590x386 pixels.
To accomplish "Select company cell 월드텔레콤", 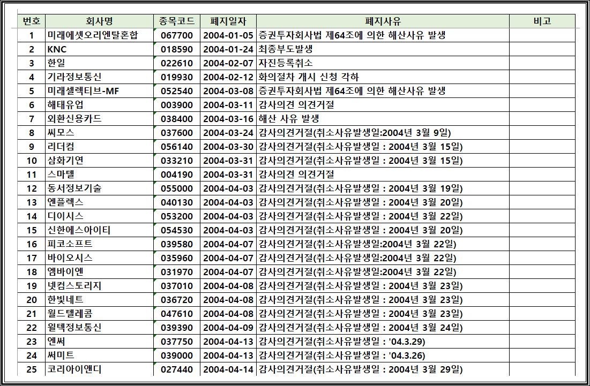I will [x=99, y=314].
